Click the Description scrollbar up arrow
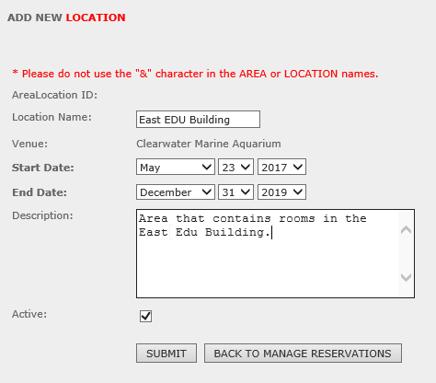This screenshot has width=436, height=383. click(x=406, y=230)
